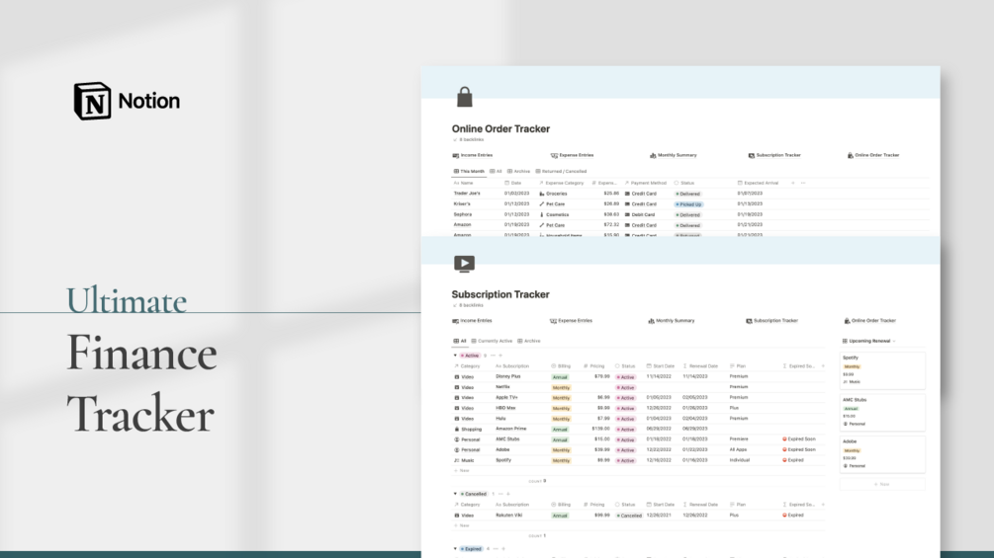Collapse the Expired group triangle
The image size is (994, 558).
pyautogui.click(x=455, y=548)
